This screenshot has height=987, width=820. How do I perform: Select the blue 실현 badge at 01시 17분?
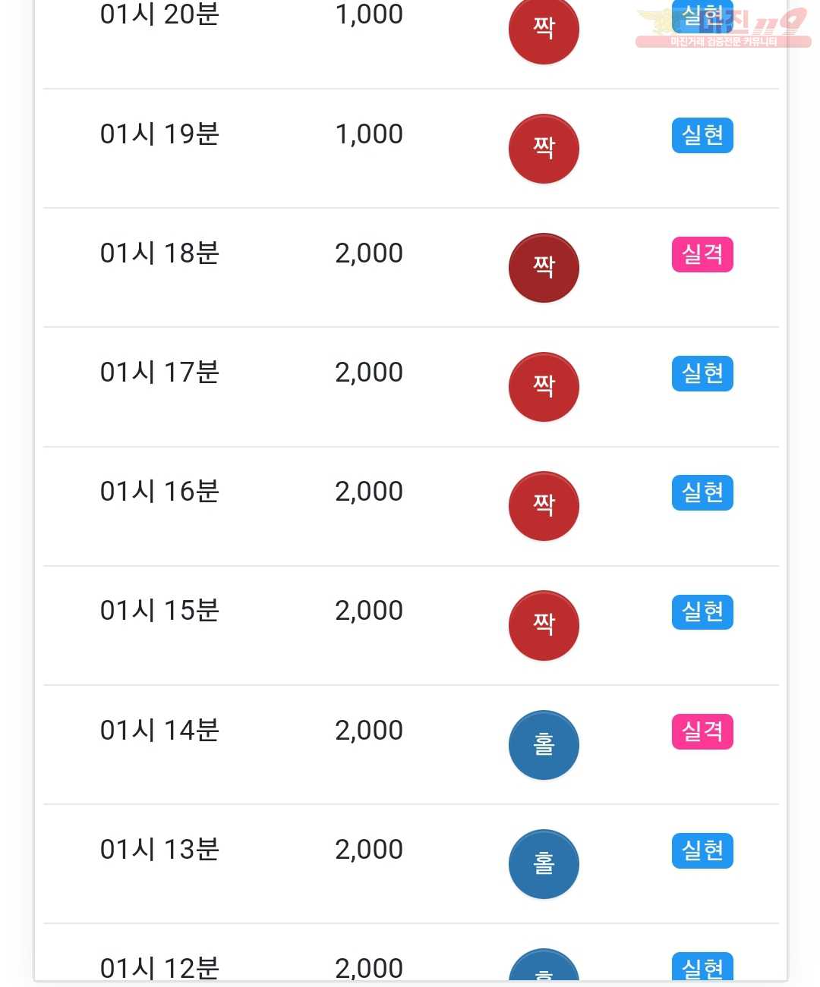click(x=702, y=373)
